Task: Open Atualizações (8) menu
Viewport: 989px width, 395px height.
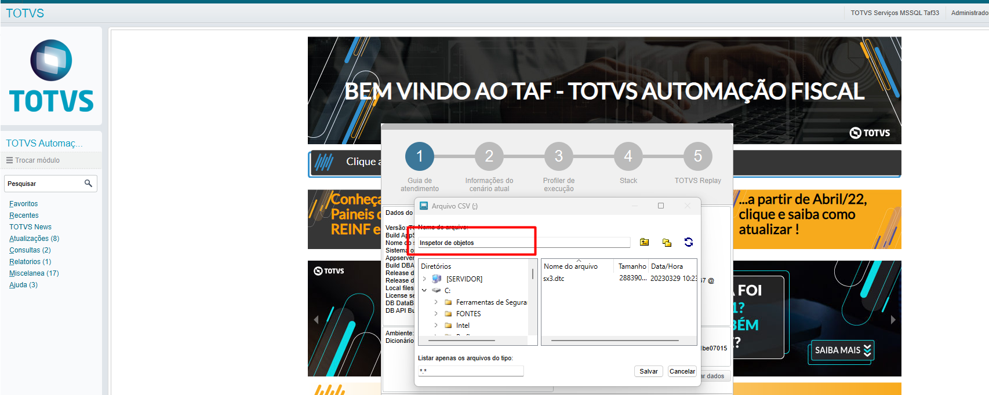Action: (x=34, y=239)
